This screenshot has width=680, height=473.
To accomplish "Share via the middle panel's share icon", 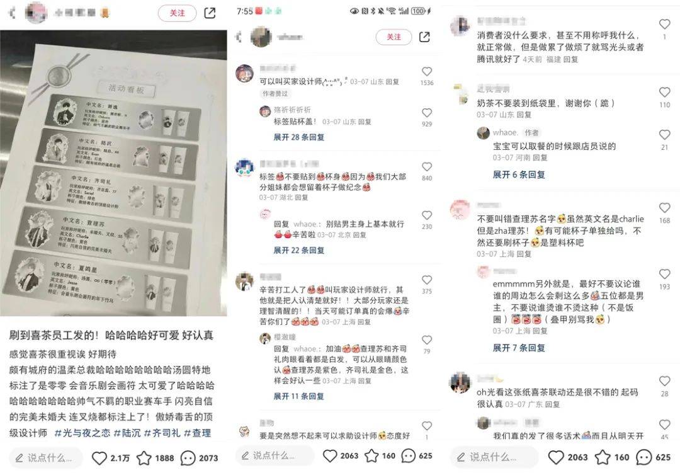I will click(424, 37).
